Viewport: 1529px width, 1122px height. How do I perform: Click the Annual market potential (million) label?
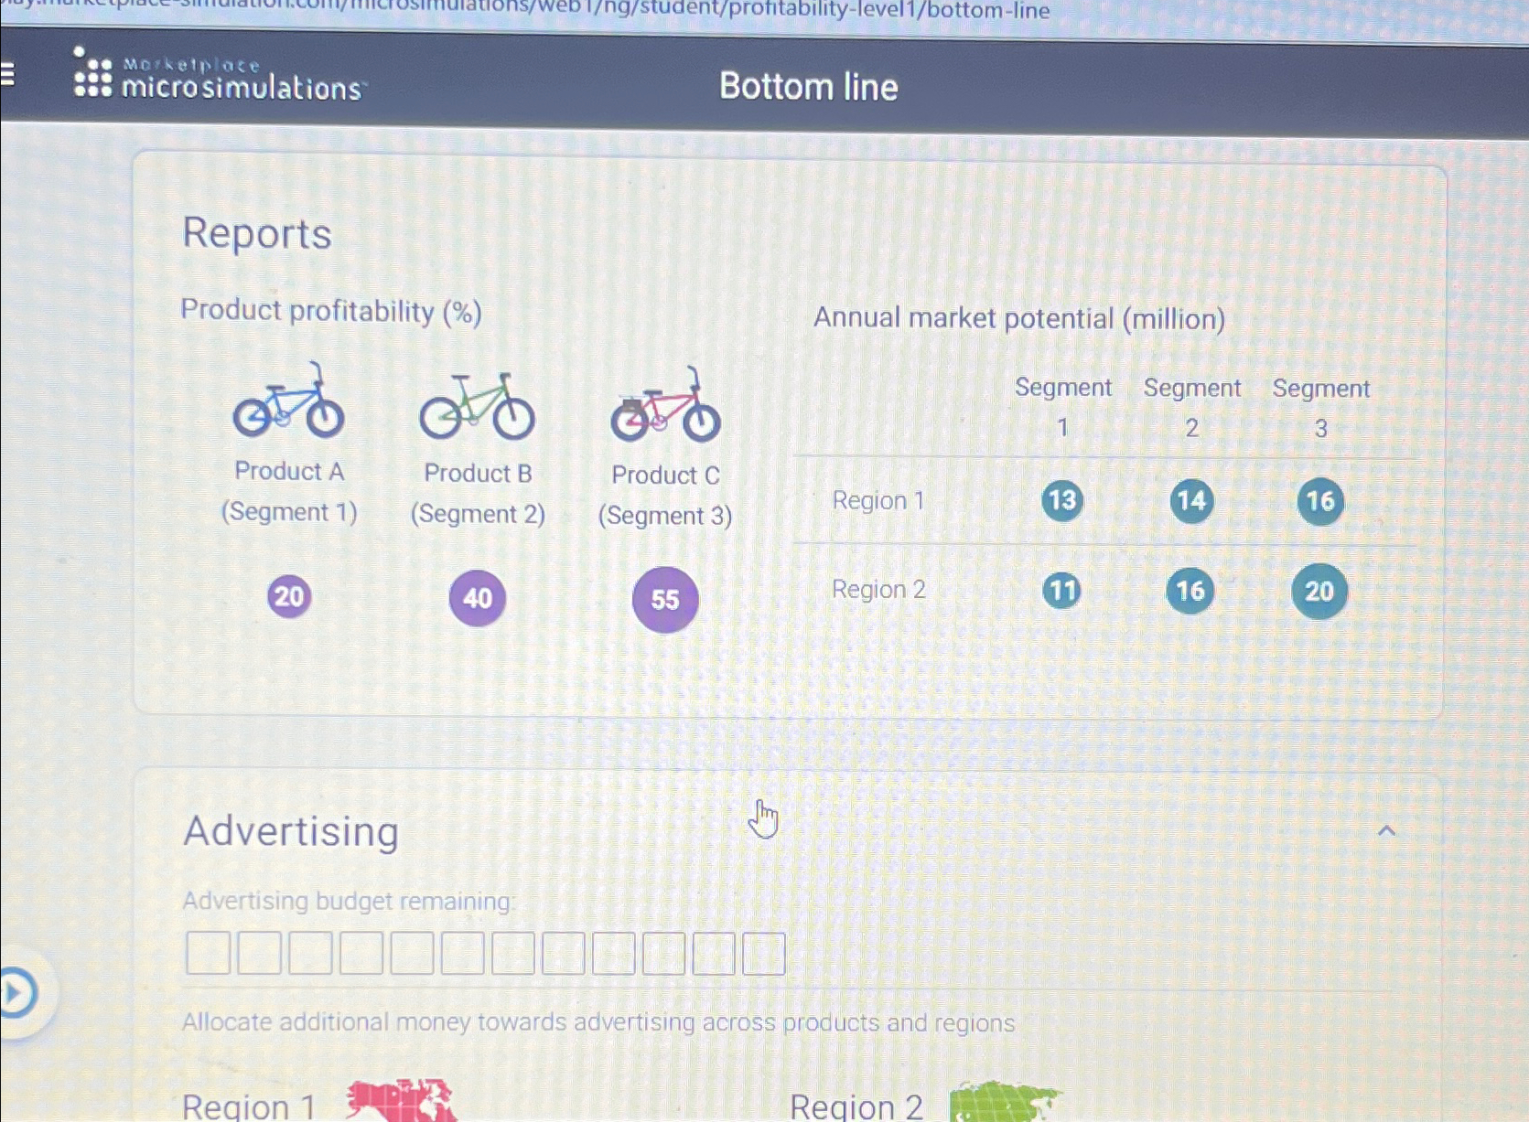pyautogui.click(x=1019, y=318)
